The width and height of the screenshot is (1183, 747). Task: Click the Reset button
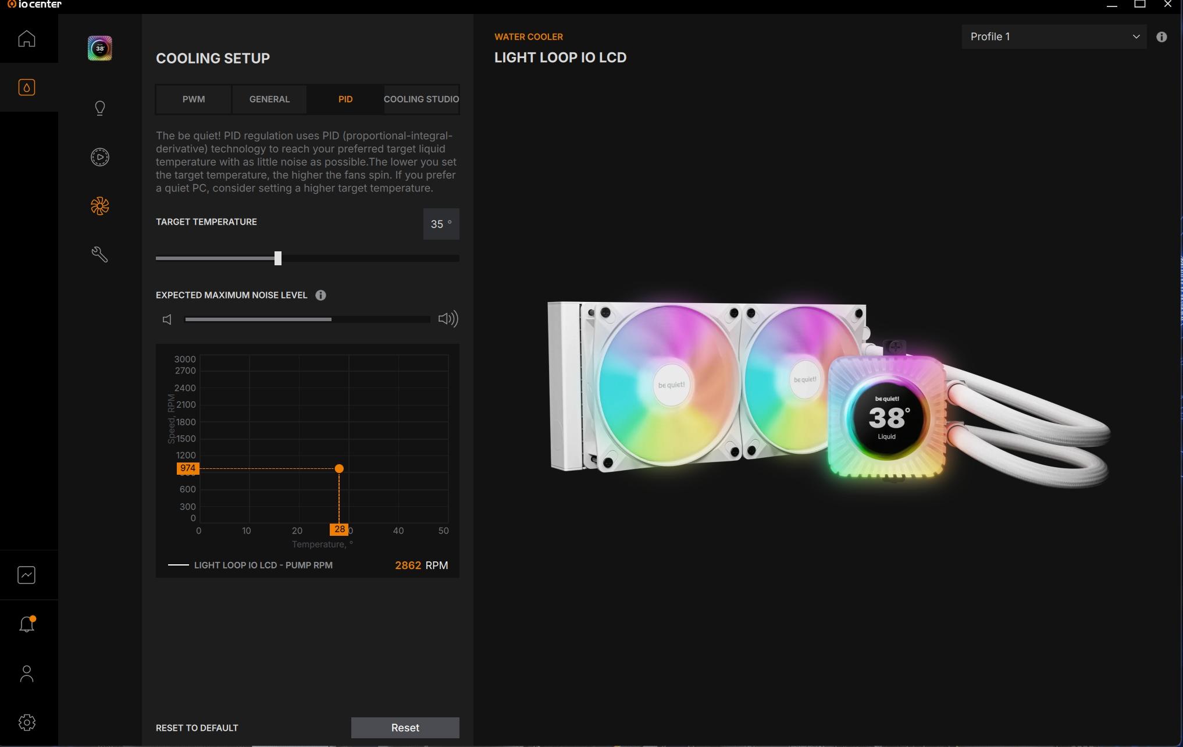(405, 728)
